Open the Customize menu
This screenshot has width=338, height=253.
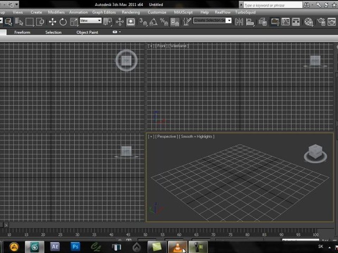coord(157,12)
